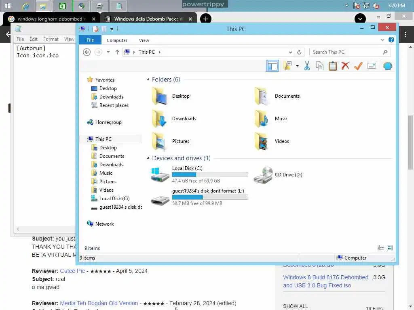Viewport: 414px width, 310px height.
Task: Collapse the Folders (6) group
Action: point(148,80)
